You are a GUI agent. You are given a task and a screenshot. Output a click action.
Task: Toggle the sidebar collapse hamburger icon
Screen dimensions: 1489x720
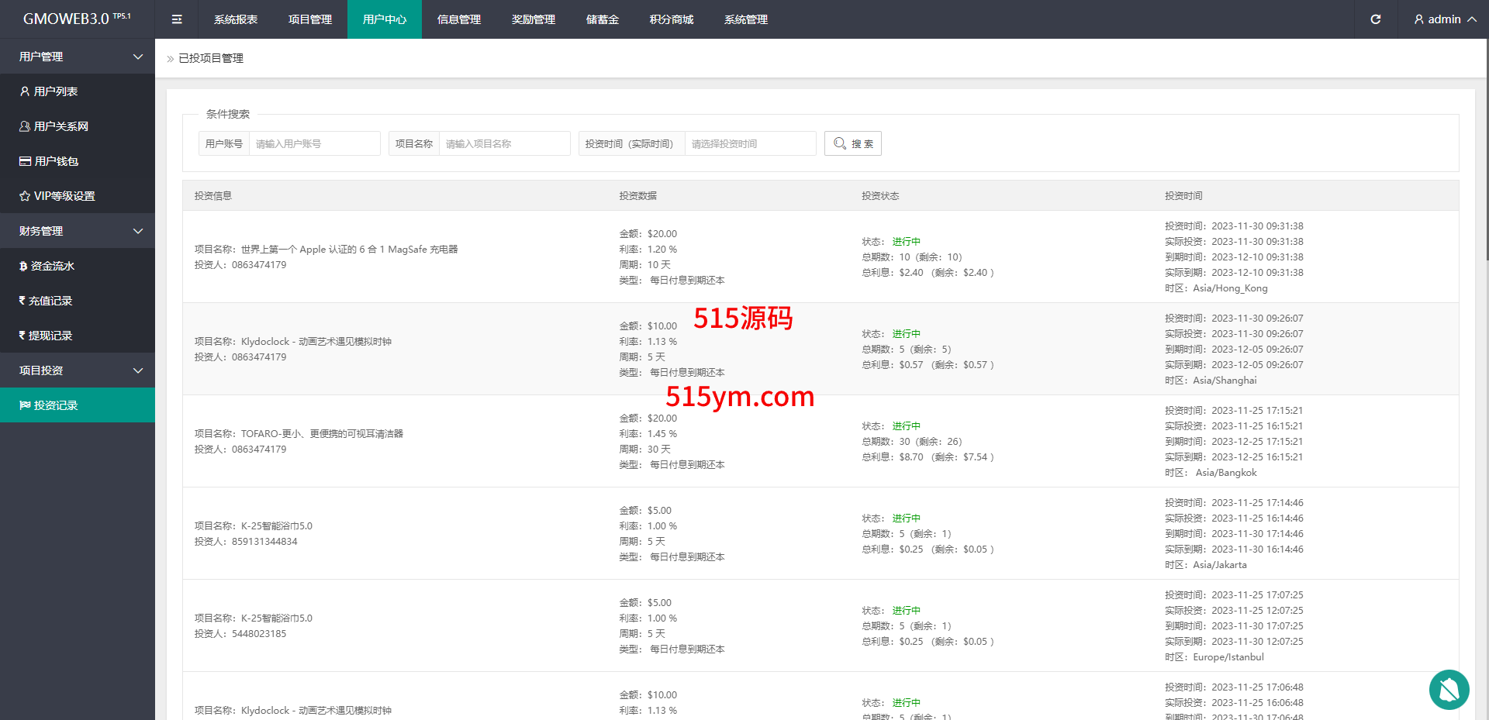[x=177, y=19]
